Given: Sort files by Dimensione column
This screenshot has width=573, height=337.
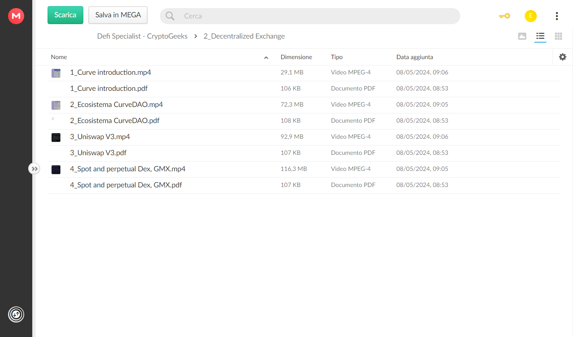Looking at the screenshot, I should (x=296, y=57).
